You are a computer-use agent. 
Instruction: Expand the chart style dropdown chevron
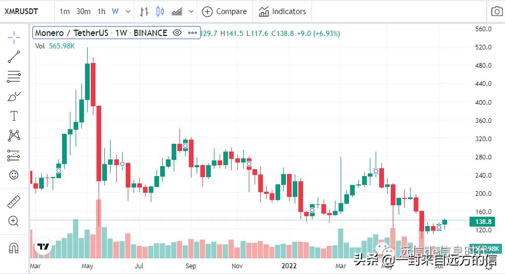pyautogui.click(x=191, y=11)
